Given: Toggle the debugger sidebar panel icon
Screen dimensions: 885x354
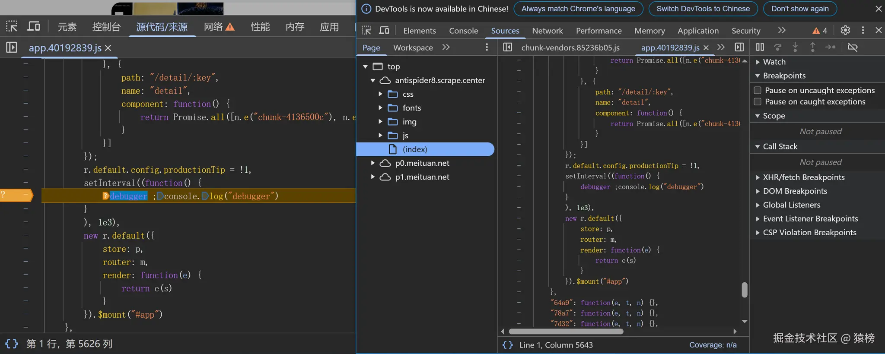Looking at the screenshot, I should pyautogui.click(x=739, y=47).
